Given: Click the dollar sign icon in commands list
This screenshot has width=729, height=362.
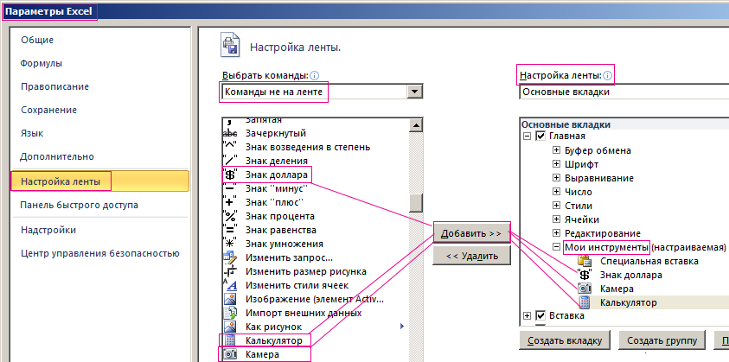Looking at the screenshot, I should pyautogui.click(x=231, y=175).
